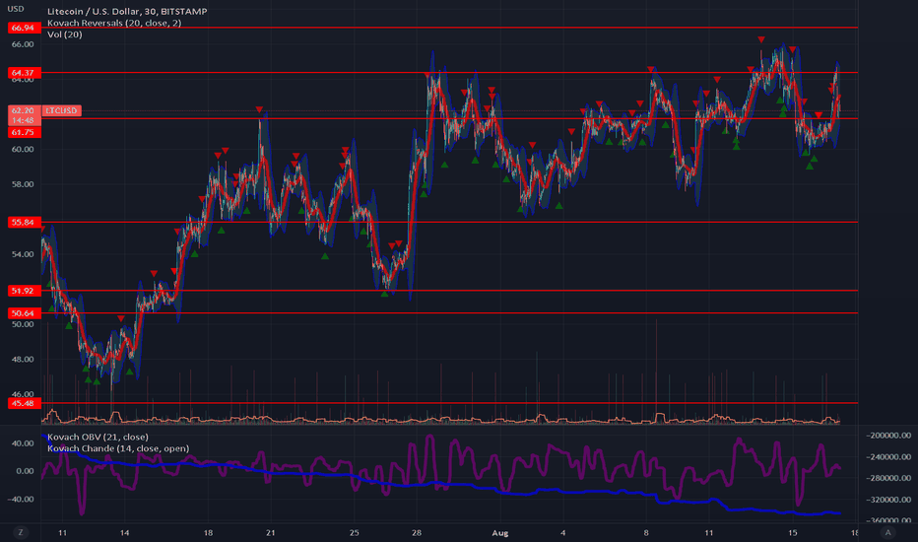Click the Z timezone icon at chart bottom
Image resolution: width=918 pixels, height=542 pixels.
click(21, 532)
